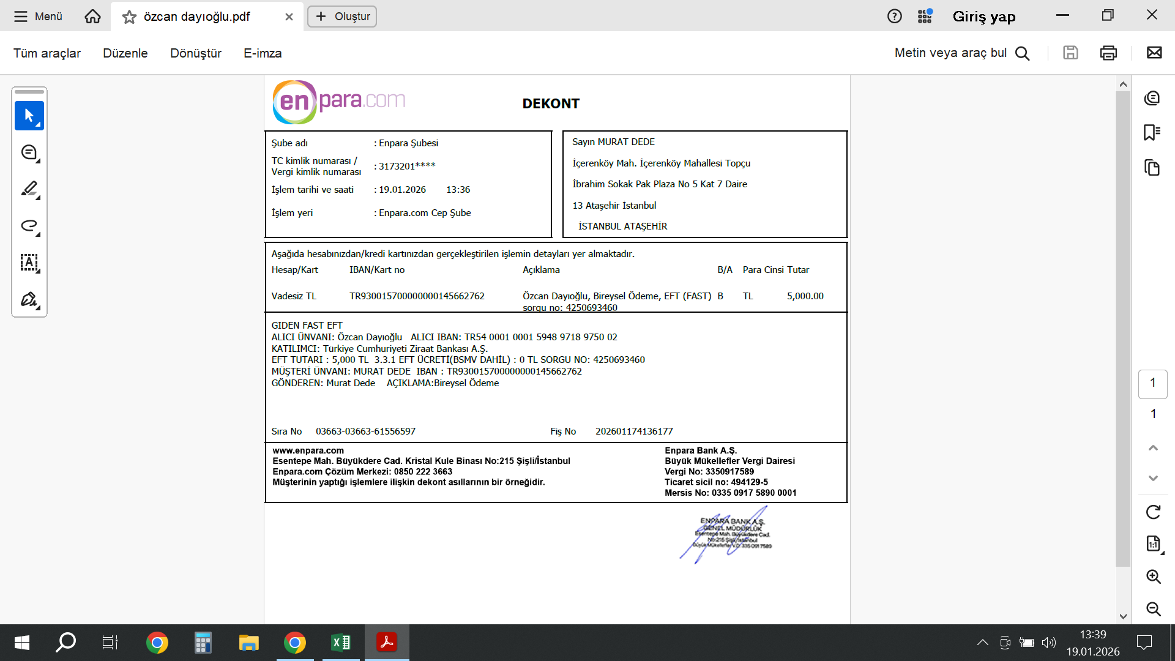Open the E-imza menu
1175x661 pixels.
(263, 53)
